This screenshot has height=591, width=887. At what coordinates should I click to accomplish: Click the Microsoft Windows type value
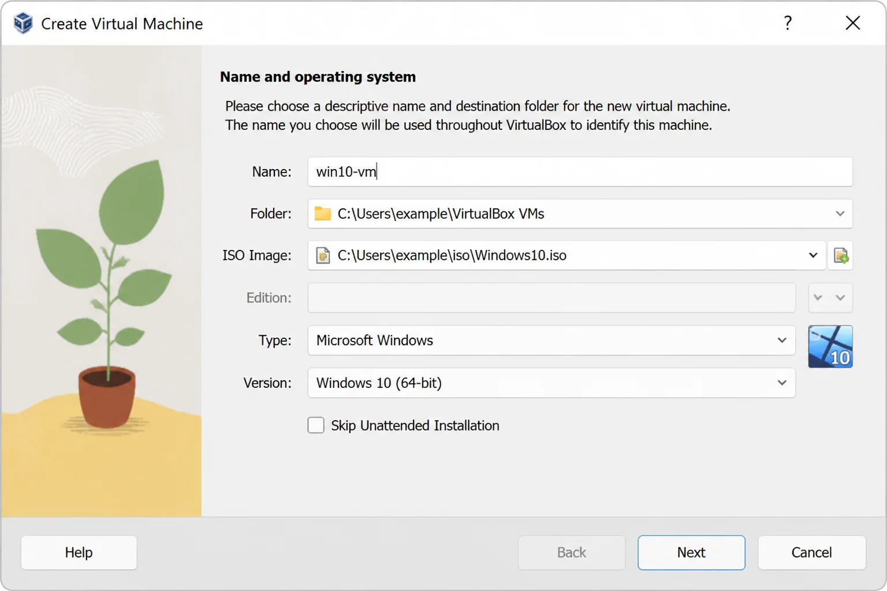(x=374, y=340)
